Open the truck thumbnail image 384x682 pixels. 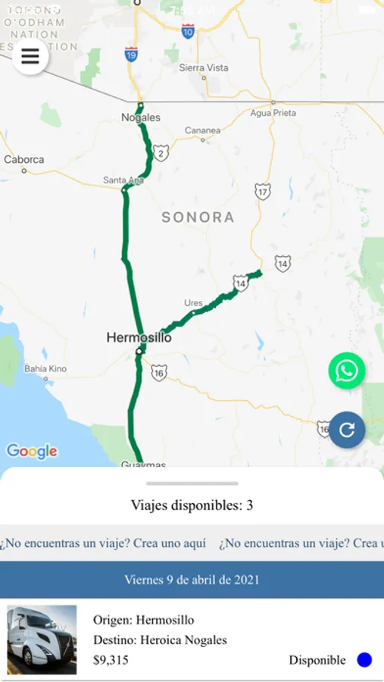tap(42, 640)
